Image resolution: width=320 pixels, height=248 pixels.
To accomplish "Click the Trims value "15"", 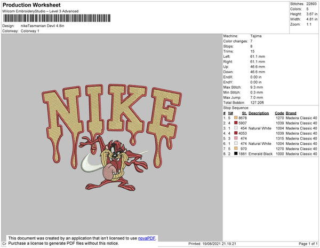I will (252, 51).
